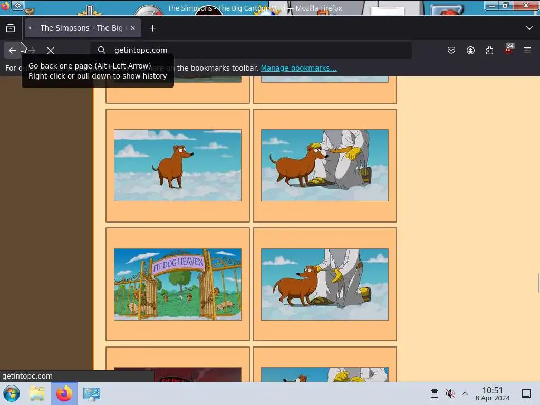Image resolution: width=540 pixels, height=405 pixels.
Task: Expand the list all tabs chevron
Action: (x=529, y=28)
